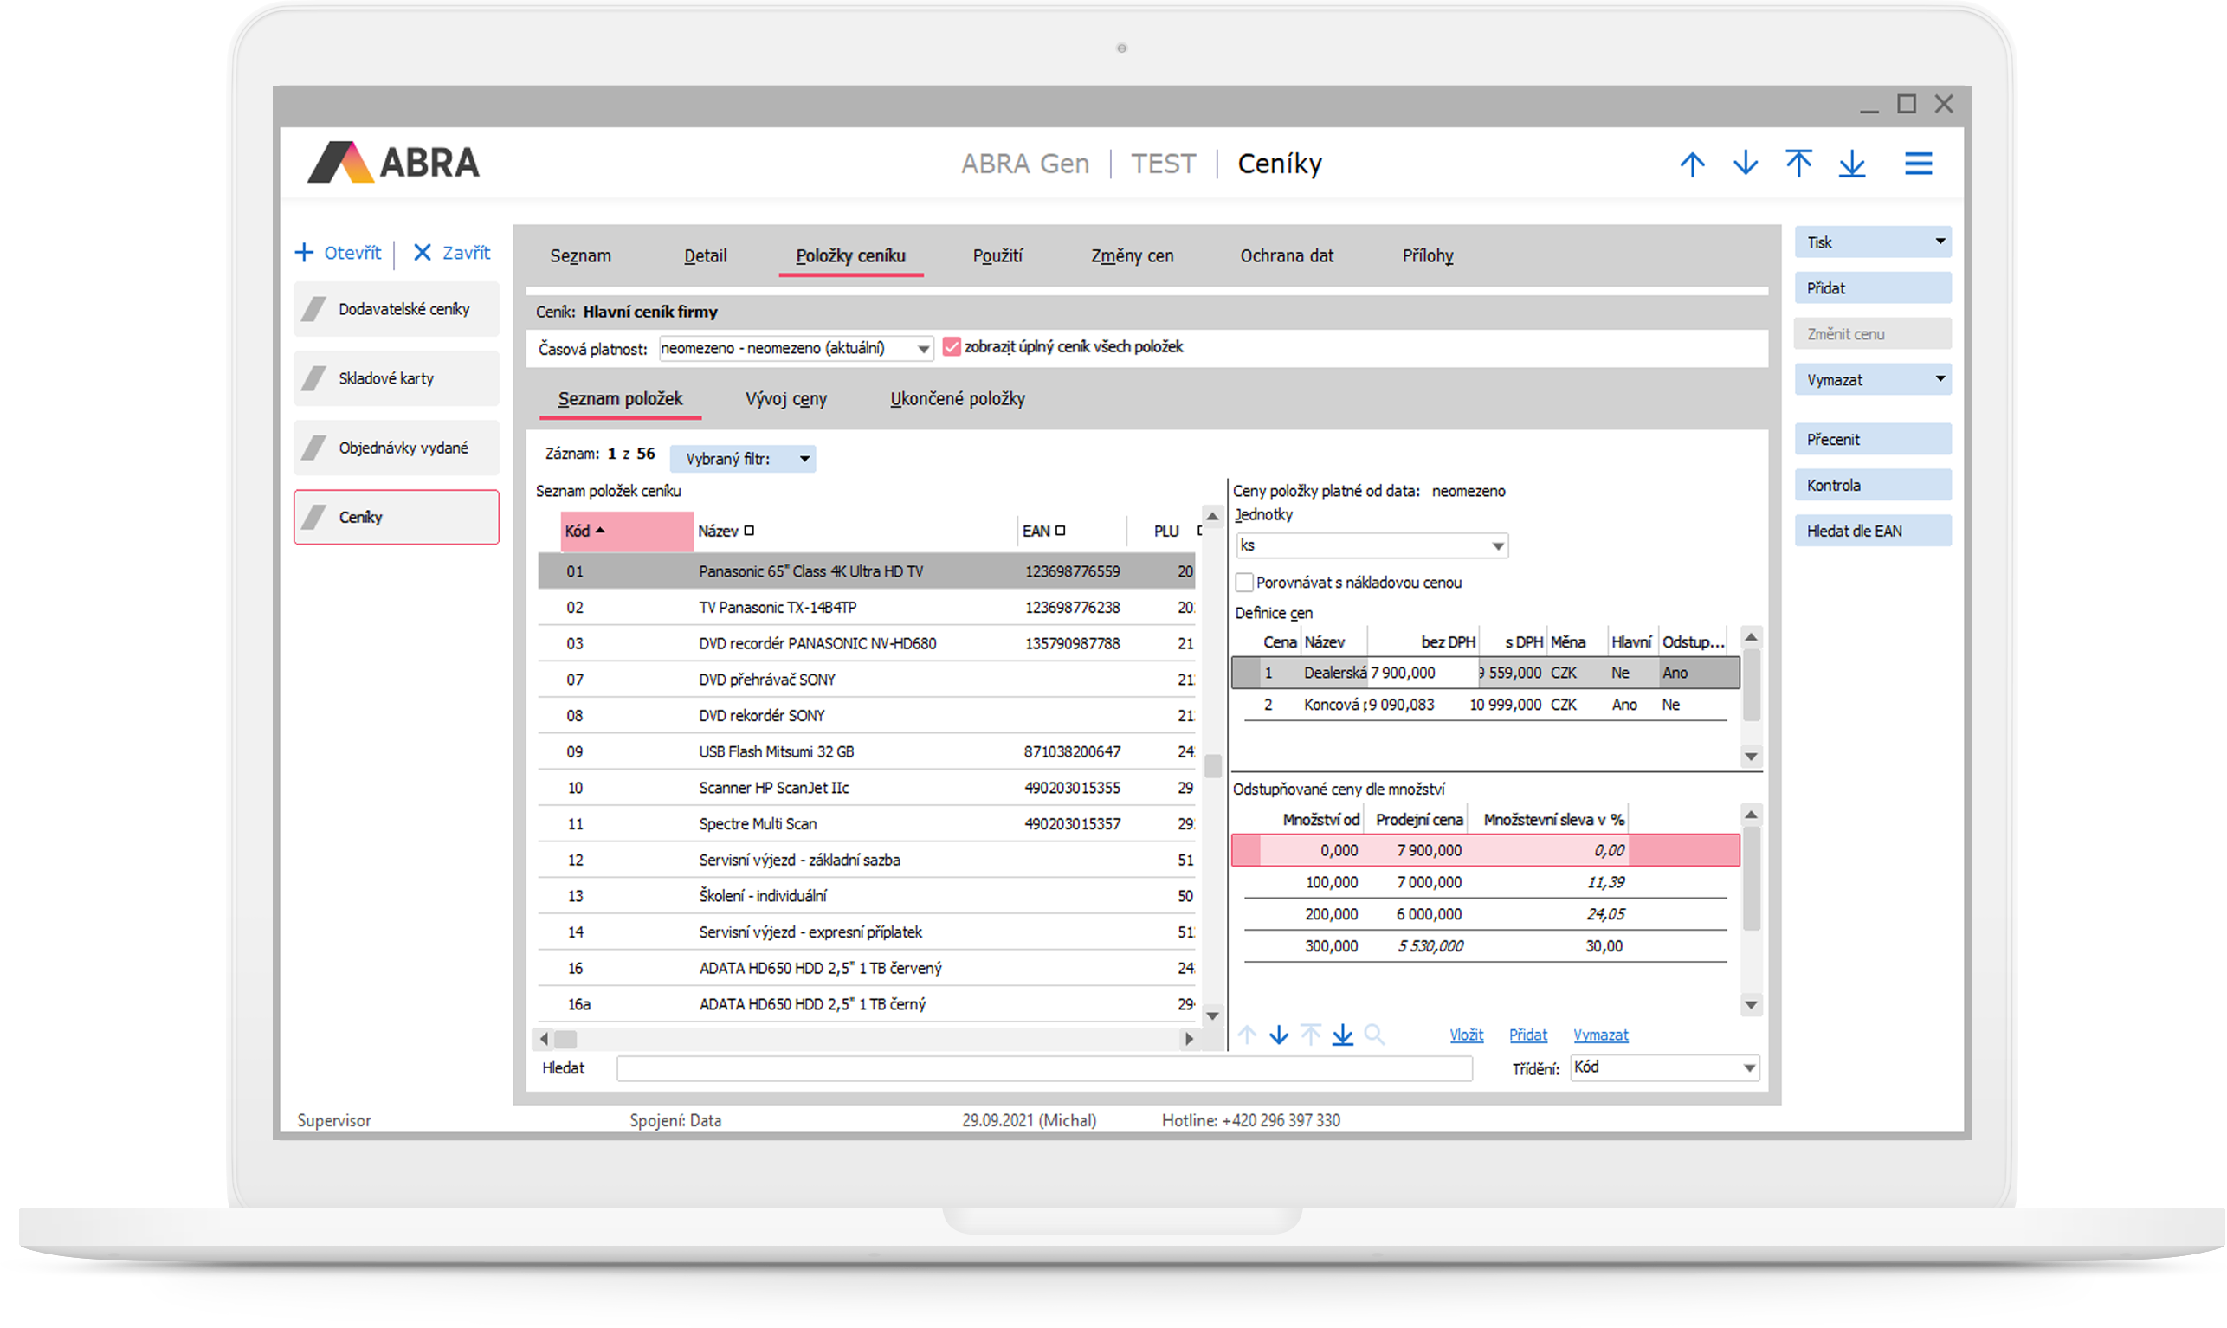Move down in graded prices list

(x=1279, y=1035)
